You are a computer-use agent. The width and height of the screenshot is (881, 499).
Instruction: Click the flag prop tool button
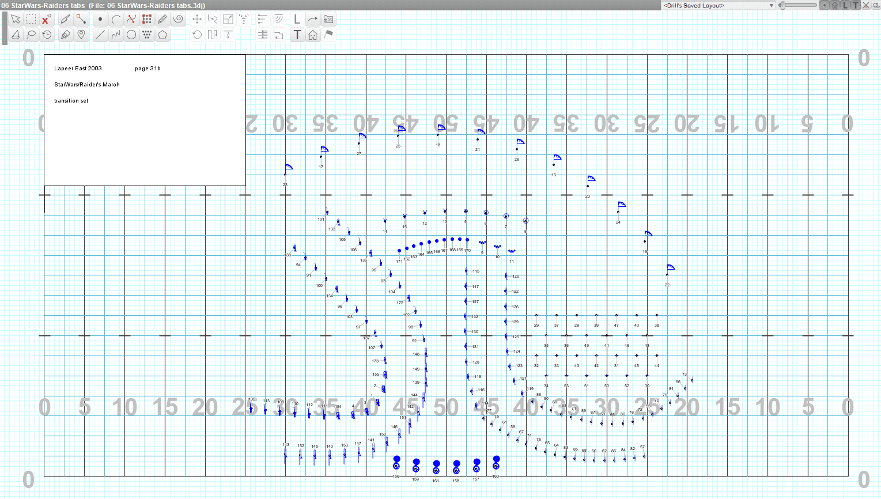tap(328, 35)
